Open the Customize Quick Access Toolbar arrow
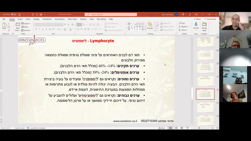Image resolution: width=251 pixels, height=141 pixels. [x=45, y=14]
